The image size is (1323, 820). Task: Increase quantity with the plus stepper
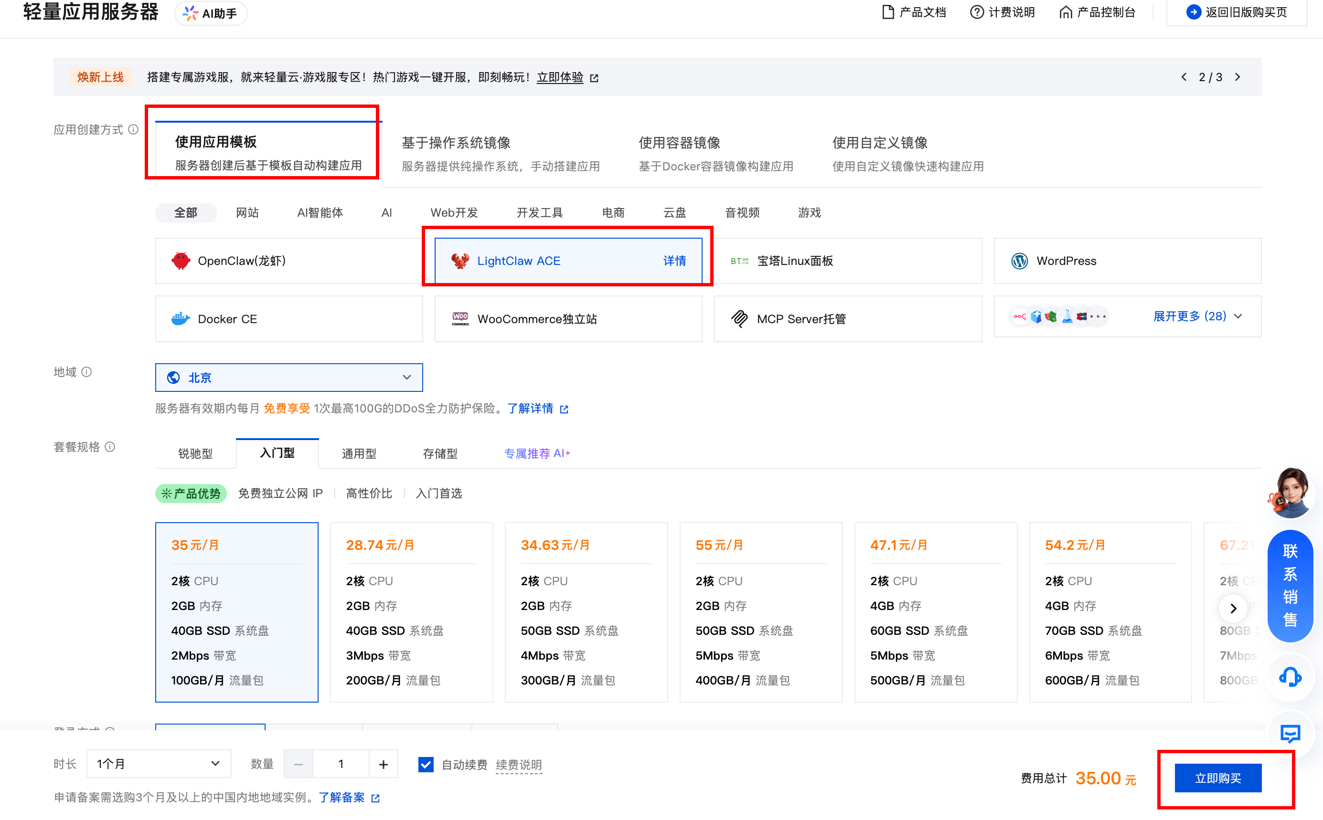(383, 764)
